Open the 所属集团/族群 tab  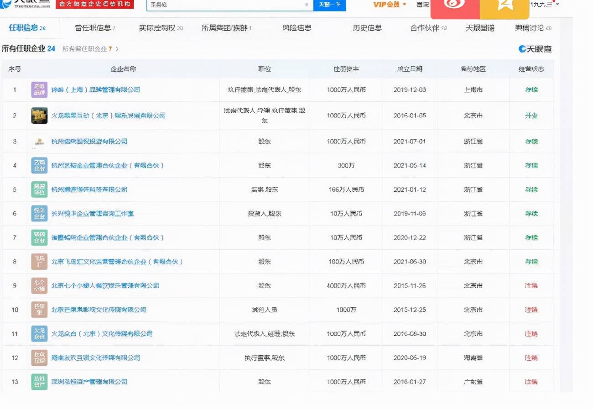227,28
